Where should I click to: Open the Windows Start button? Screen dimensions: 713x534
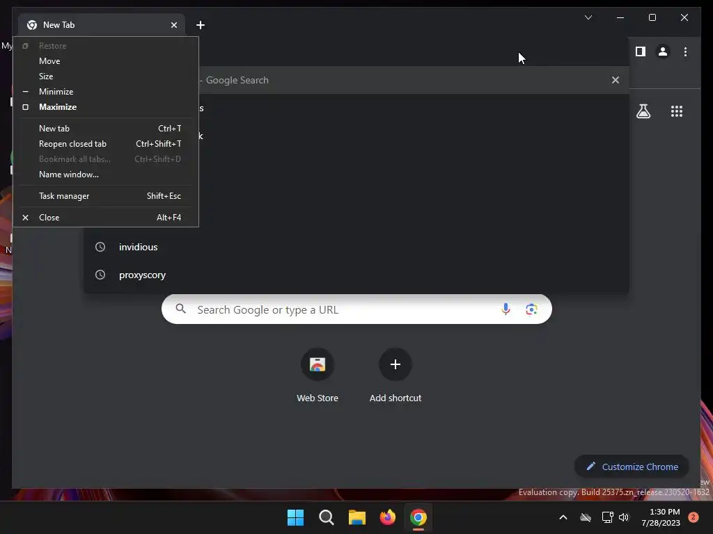tap(295, 517)
